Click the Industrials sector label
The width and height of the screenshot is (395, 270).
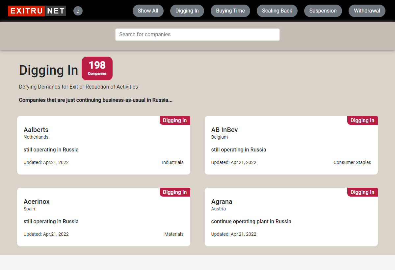click(x=172, y=162)
